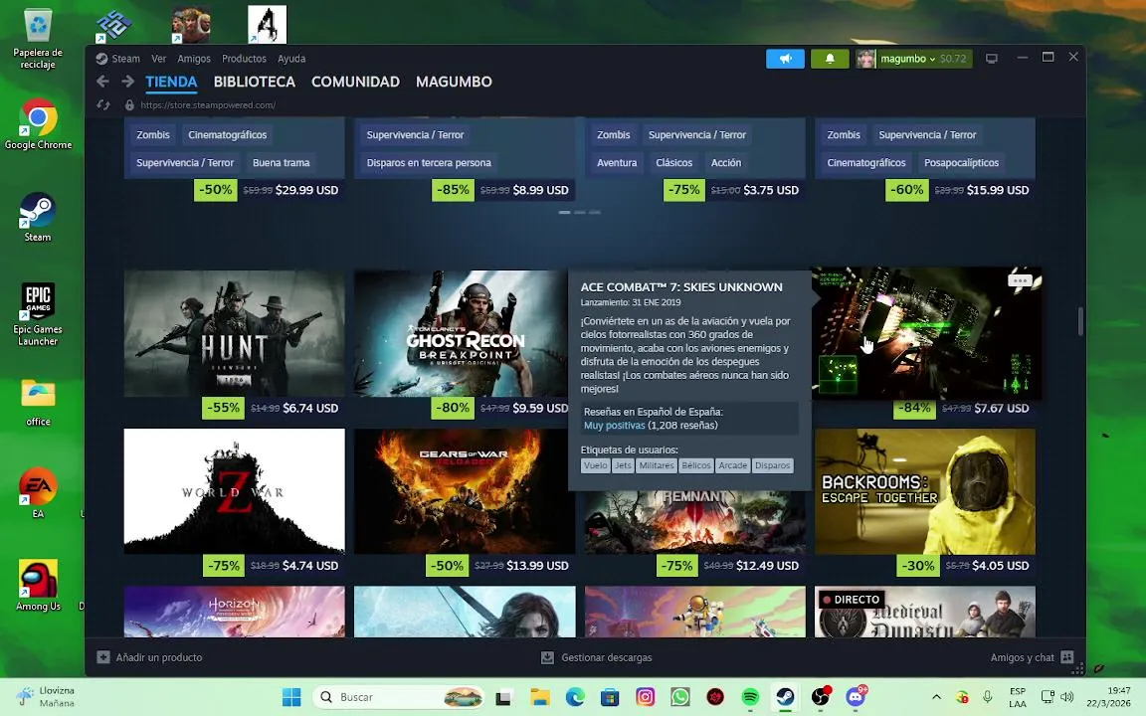Screen dimensions: 1146x716
Task: Click the Discord taskbar icon
Action: (856, 697)
